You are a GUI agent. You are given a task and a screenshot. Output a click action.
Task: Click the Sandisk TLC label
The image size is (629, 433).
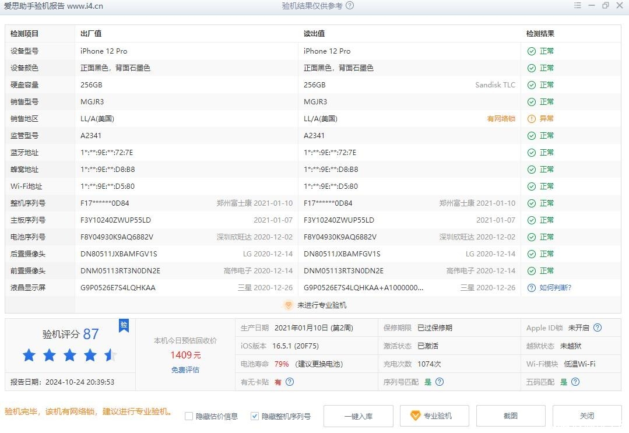pos(495,85)
